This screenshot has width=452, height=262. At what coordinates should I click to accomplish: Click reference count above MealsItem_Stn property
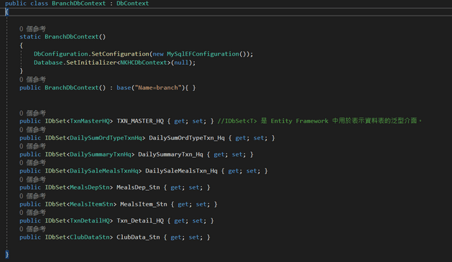[x=32, y=196]
